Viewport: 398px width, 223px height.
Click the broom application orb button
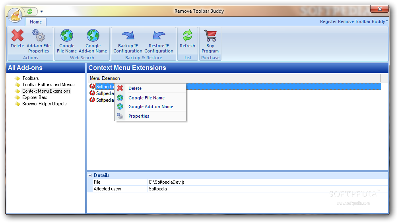pos(15,15)
